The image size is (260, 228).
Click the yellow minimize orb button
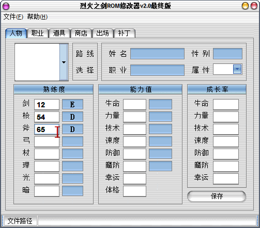click(245, 6)
